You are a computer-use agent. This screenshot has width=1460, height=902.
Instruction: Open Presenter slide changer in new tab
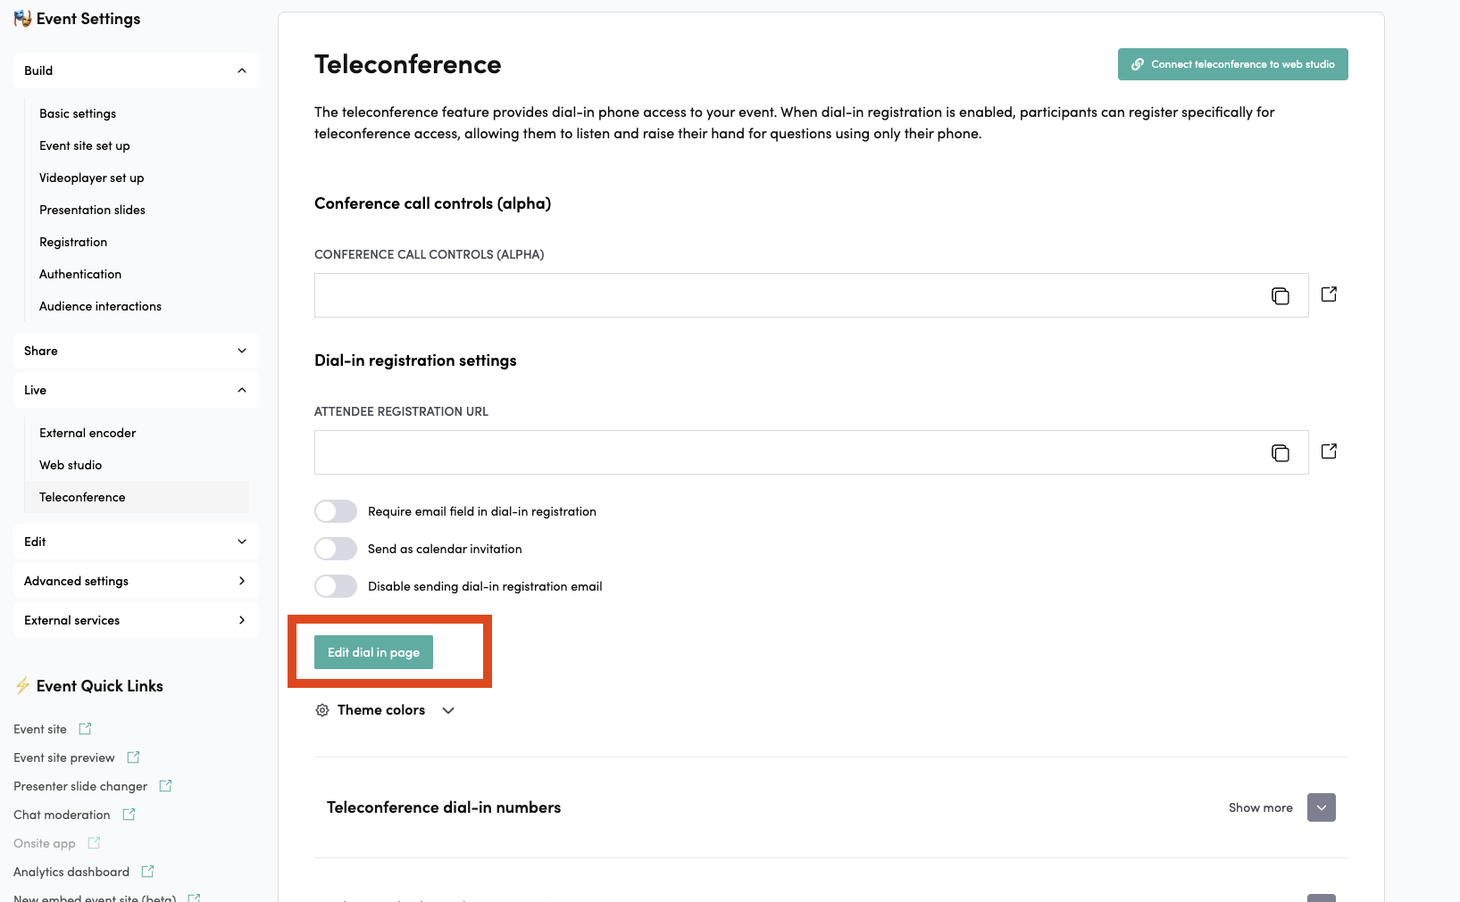tap(165, 786)
